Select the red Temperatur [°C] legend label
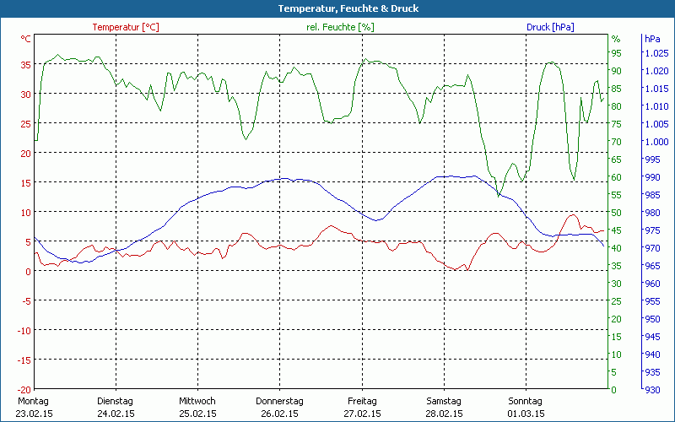This screenshot has width=675, height=422. click(125, 27)
